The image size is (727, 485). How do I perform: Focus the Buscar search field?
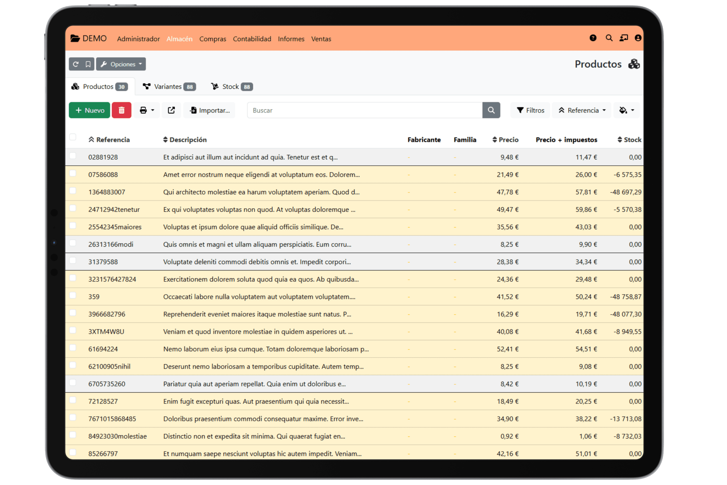(365, 110)
